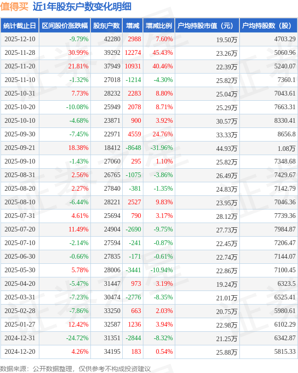The height and width of the screenshot is (373, 298).
Task: Click the 增减比例 column header
Action: pyautogui.click(x=159, y=26)
